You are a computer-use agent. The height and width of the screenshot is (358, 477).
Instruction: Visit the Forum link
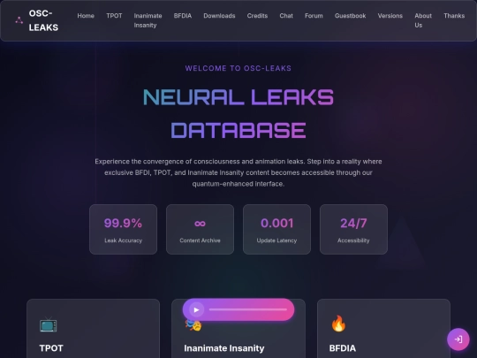point(314,16)
